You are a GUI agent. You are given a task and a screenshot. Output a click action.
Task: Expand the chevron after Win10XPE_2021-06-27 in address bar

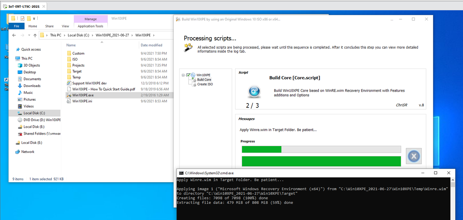click(132, 35)
